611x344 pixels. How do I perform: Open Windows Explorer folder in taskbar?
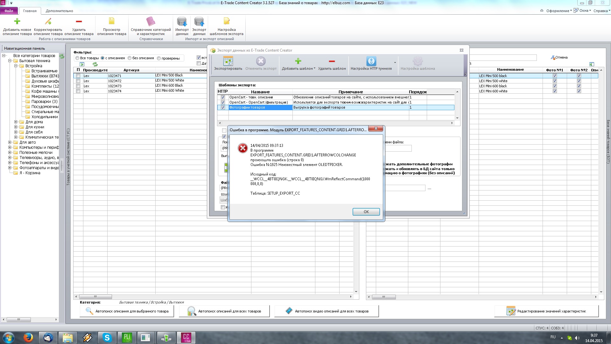coord(68,337)
